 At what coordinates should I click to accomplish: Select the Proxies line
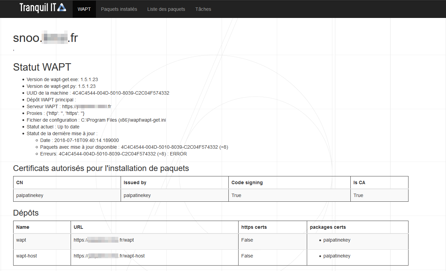coord(56,113)
